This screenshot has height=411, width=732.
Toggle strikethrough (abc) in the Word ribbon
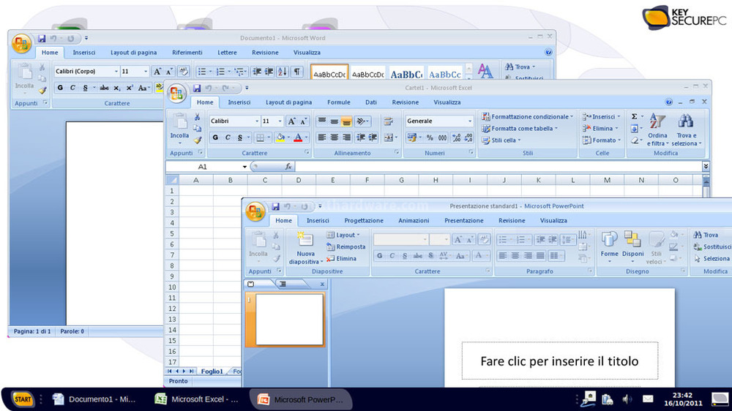104,88
